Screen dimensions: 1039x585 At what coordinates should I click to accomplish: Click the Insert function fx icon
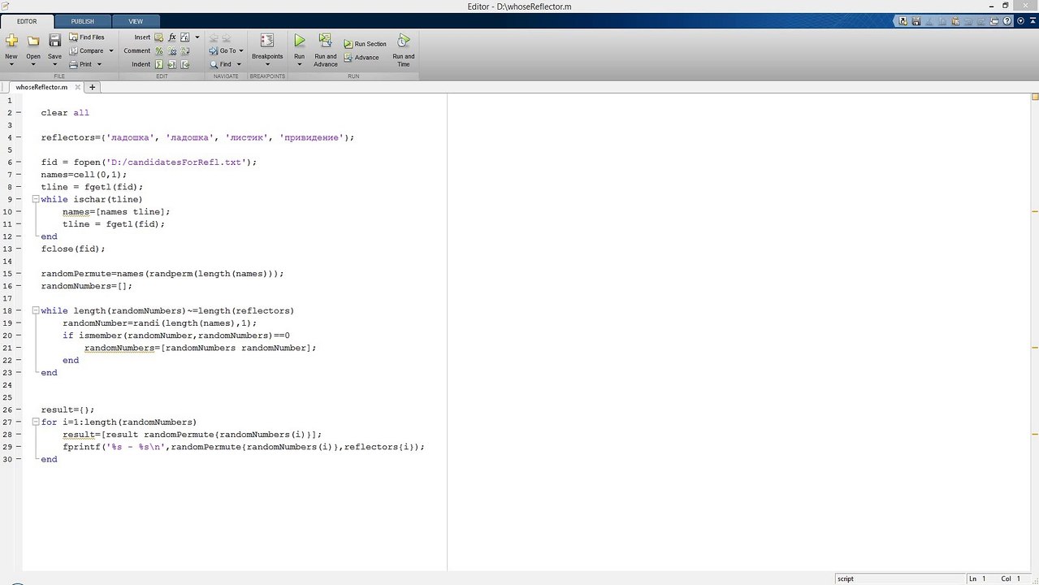[172, 37]
